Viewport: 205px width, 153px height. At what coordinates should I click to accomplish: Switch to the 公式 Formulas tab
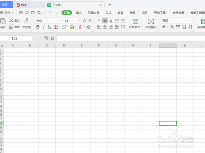(108, 13)
